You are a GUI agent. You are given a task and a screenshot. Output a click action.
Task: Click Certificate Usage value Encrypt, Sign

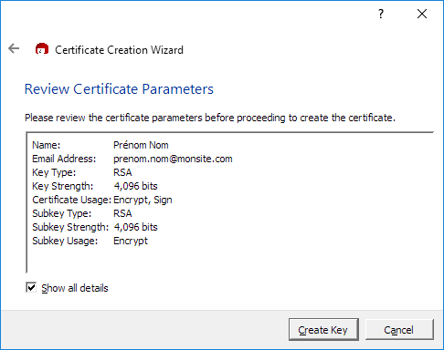point(143,200)
